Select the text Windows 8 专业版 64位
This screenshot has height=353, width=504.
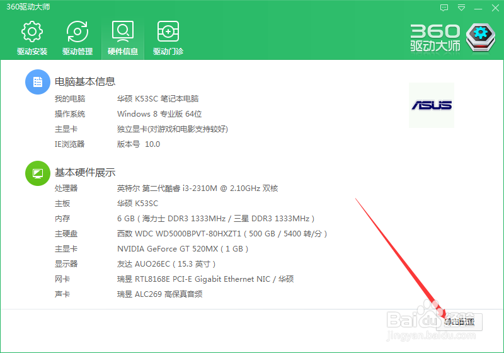point(159,114)
